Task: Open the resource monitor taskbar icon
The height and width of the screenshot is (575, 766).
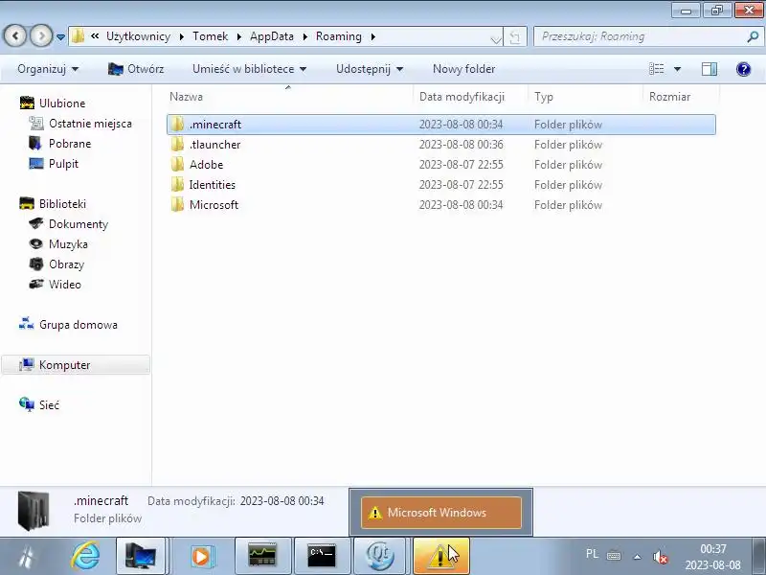Action: pos(262,557)
